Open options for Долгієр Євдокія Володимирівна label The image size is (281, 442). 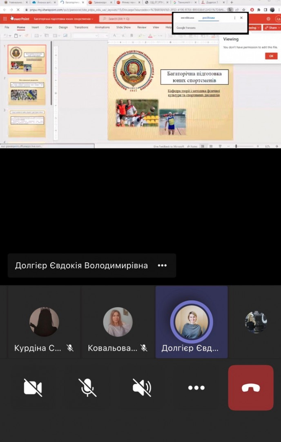click(x=162, y=265)
